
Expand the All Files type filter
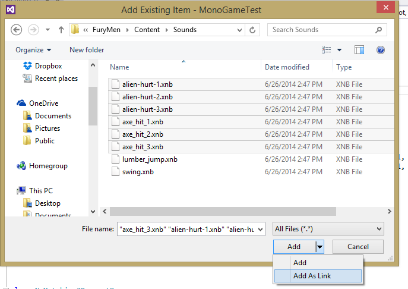click(x=328, y=229)
